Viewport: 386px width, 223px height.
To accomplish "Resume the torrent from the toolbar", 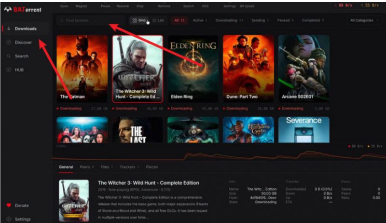I will pyautogui.click(x=123, y=6).
